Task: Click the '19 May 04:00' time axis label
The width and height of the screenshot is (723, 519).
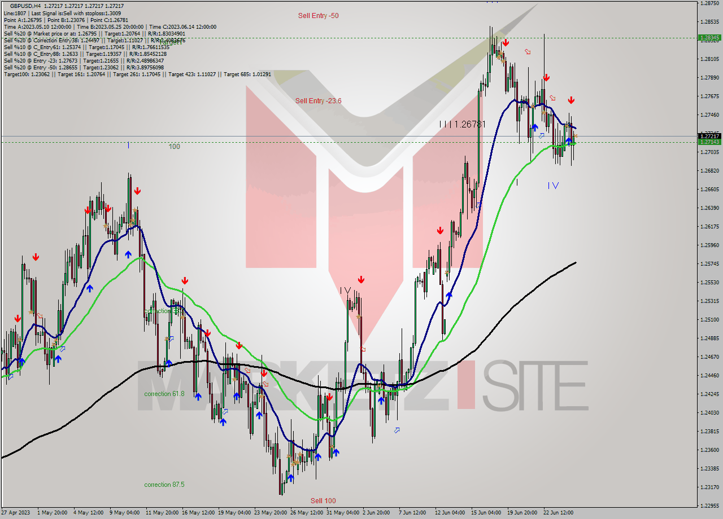Action: pyautogui.click(x=234, y=513)
